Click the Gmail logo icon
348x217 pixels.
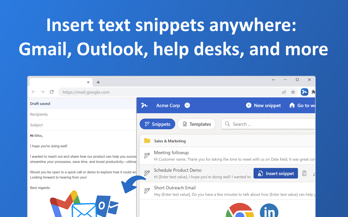[x=65, y=203]
